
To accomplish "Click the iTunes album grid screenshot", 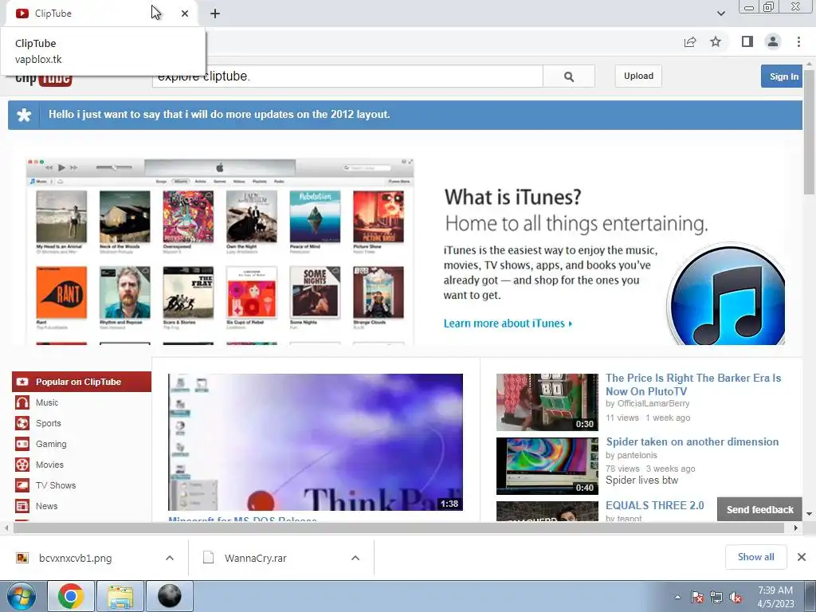I will 220,251.
